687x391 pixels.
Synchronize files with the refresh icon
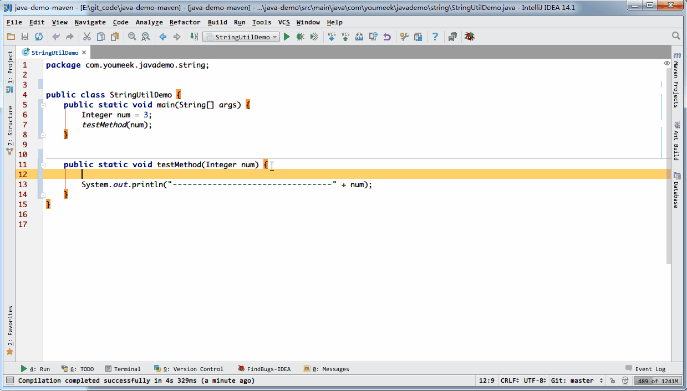37,36
